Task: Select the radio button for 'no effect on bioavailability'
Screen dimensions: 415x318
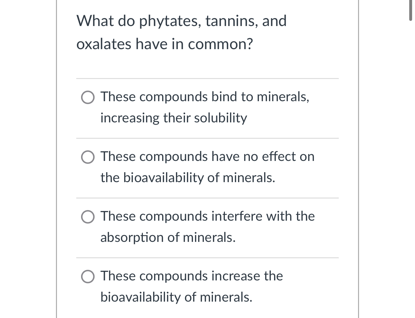Action: coord(88,157)
